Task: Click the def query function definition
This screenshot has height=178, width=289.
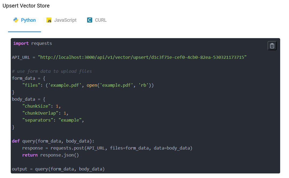Action: pos(53,141)
